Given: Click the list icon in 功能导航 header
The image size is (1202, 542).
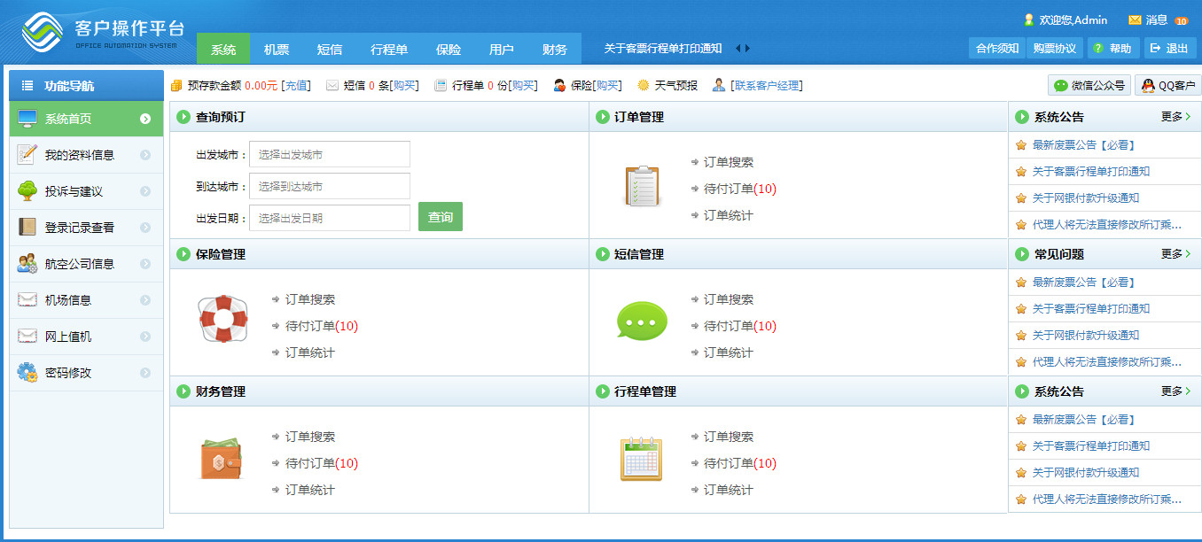Looking at the screenshot, I should (x=27, y=86).
